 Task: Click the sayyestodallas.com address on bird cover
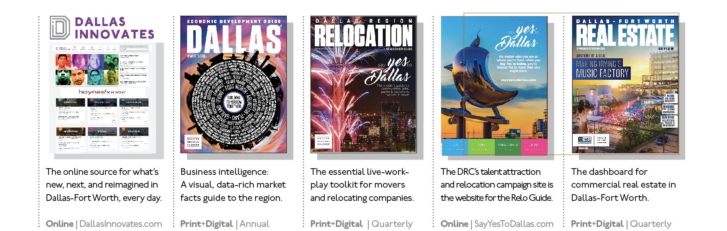518,80
